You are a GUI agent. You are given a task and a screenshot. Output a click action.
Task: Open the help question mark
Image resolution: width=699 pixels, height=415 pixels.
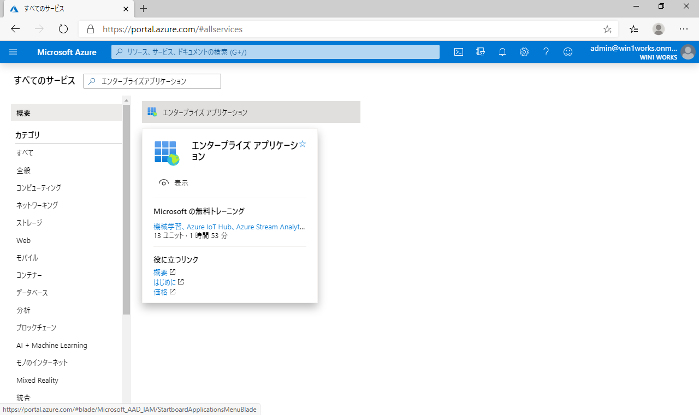click(546, 52)
